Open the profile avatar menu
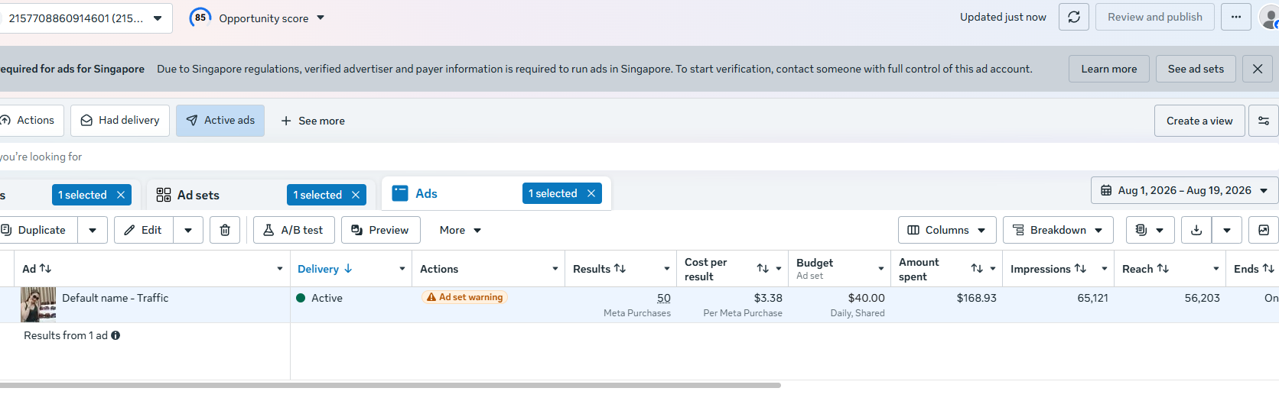The height and width of the screenshot is (401, 1279). pos(1269,17)
